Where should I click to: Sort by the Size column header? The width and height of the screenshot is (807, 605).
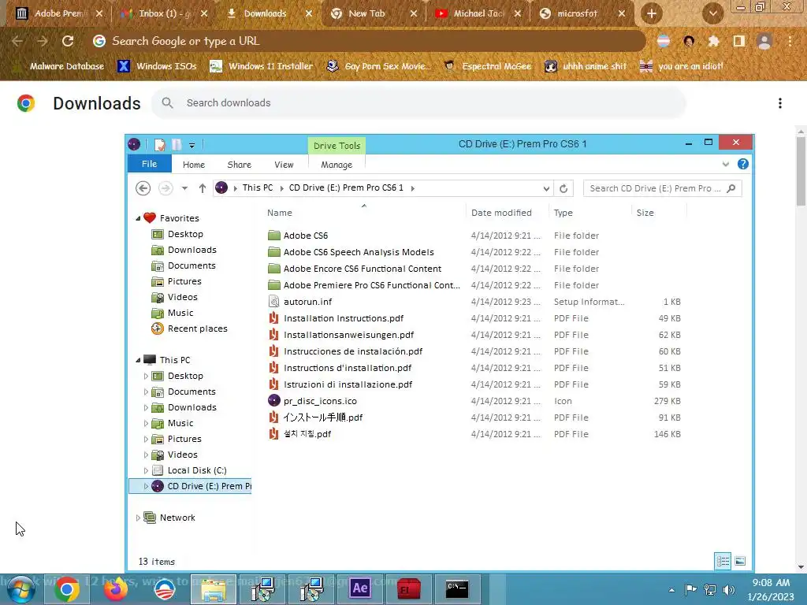659,213
